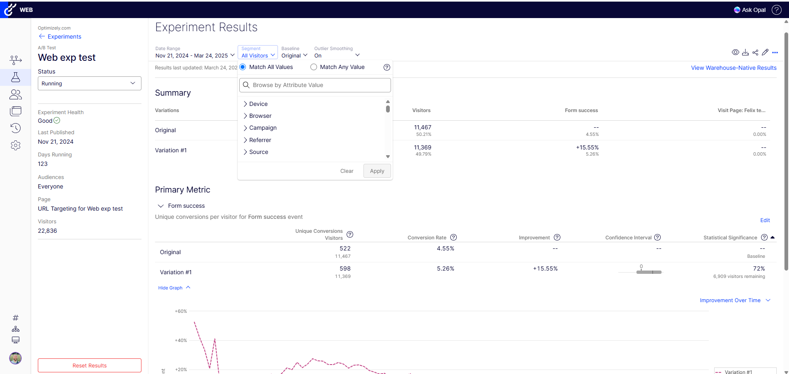
Task: Select the Match Any Value radio button
Action: [314, 67]
